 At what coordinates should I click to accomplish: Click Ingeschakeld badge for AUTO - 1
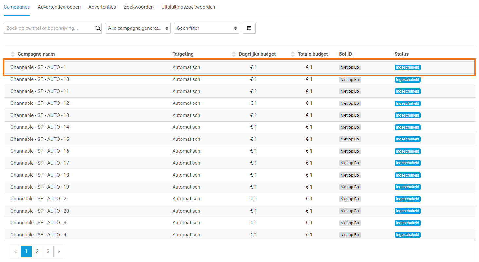[408, 67]
